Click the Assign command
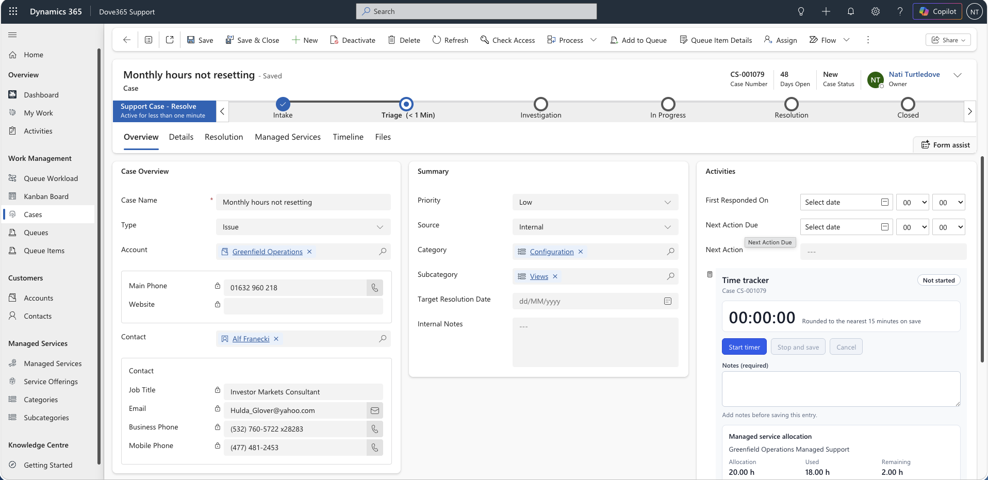 [x=780, y=40]
